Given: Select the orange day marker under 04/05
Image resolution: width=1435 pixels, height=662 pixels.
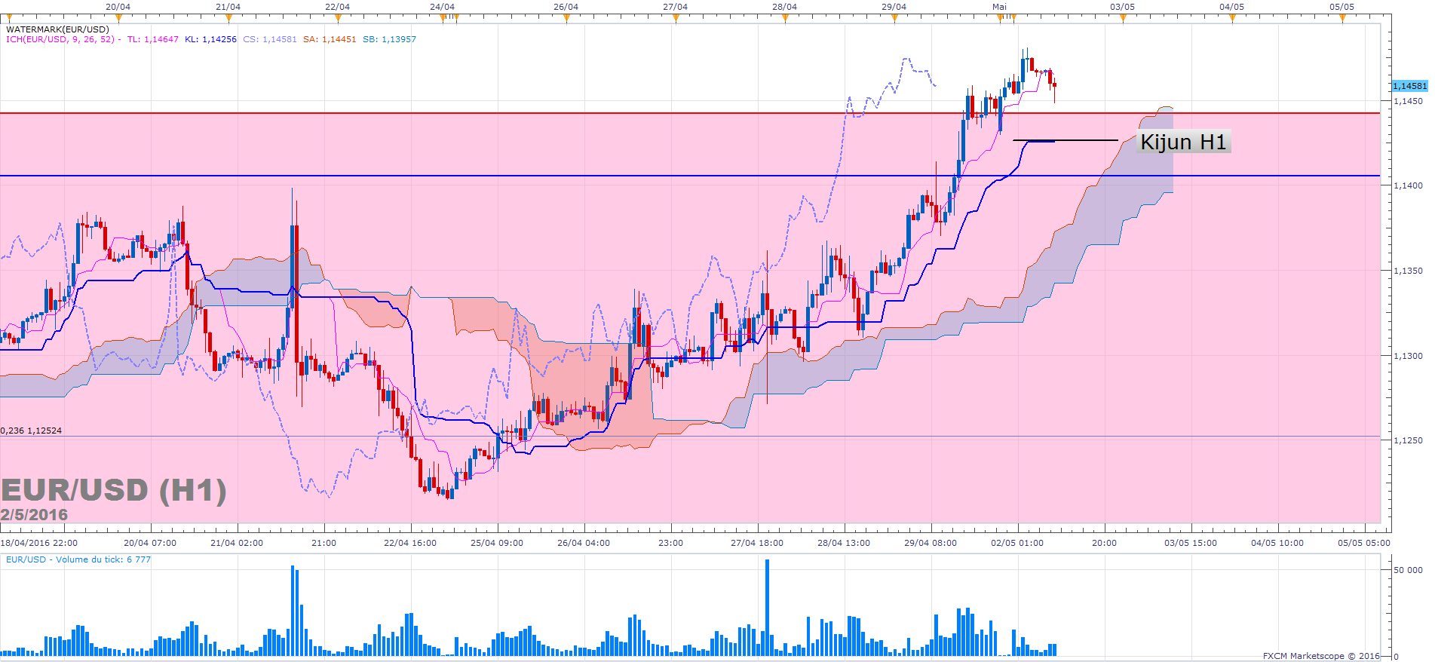Looking at the screenshot, I should click(x=1232, y=18).
